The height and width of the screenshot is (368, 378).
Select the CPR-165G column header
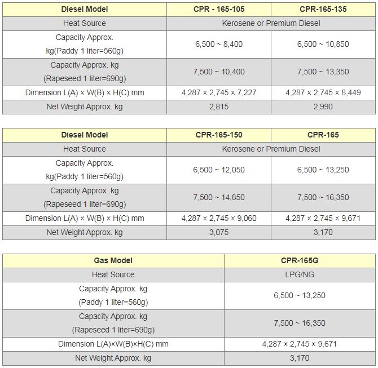point(299,260)
